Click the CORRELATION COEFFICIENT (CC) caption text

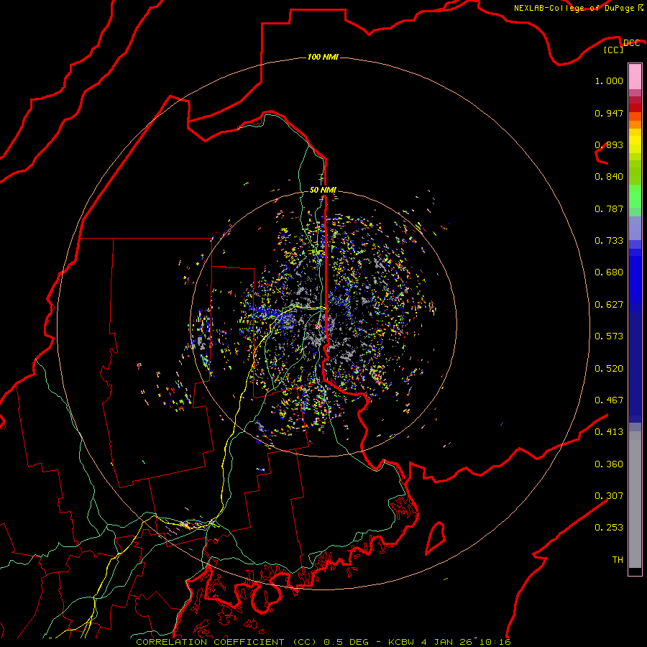coord(226,642)
